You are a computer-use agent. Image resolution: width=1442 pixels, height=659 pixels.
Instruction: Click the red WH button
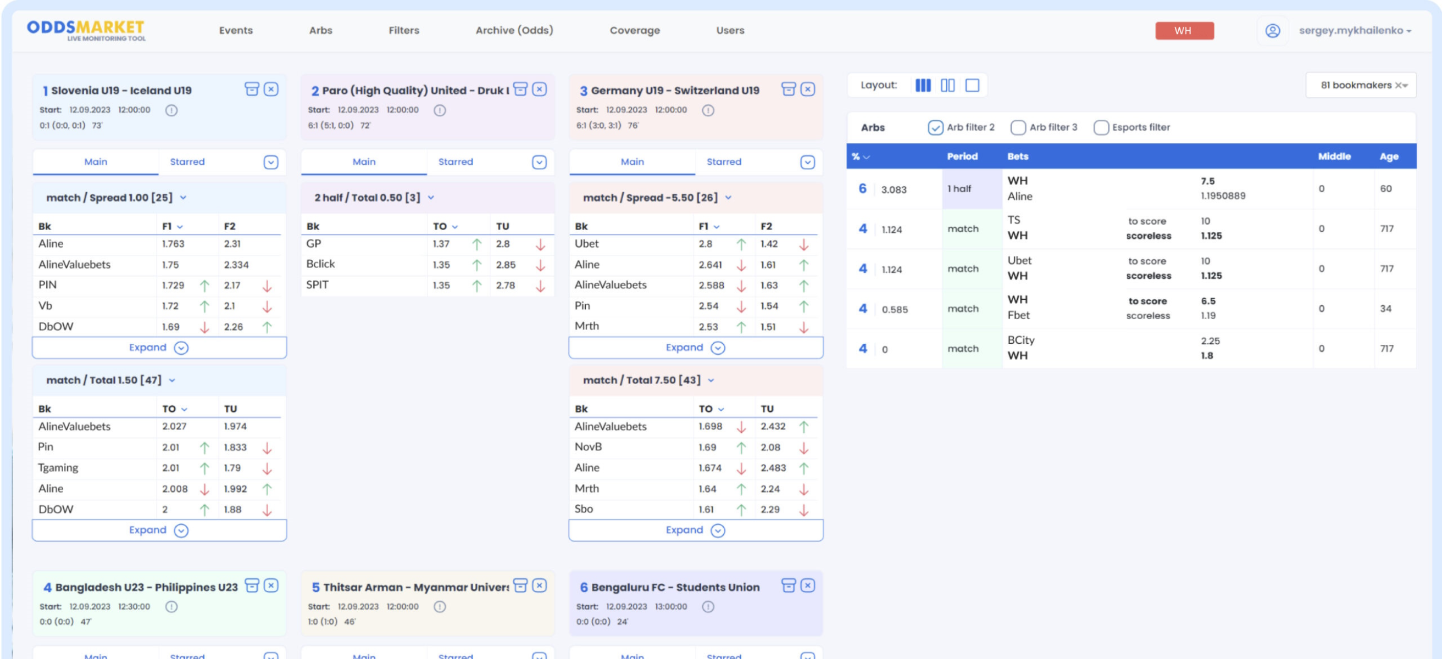click(x=1184, y=30)
